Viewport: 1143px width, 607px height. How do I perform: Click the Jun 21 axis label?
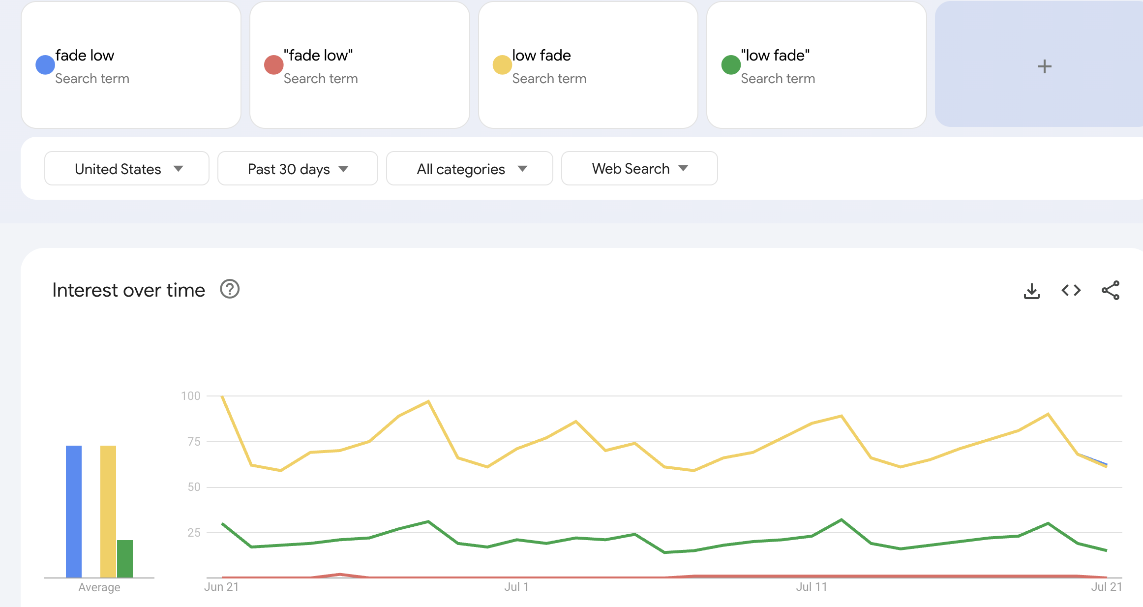pyautogui.click(x=221, y=587)
